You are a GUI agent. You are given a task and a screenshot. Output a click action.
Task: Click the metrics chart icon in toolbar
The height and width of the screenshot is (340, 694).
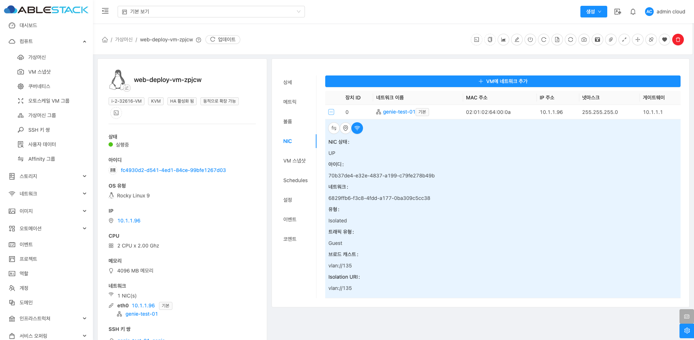click(x=503, y=40)
